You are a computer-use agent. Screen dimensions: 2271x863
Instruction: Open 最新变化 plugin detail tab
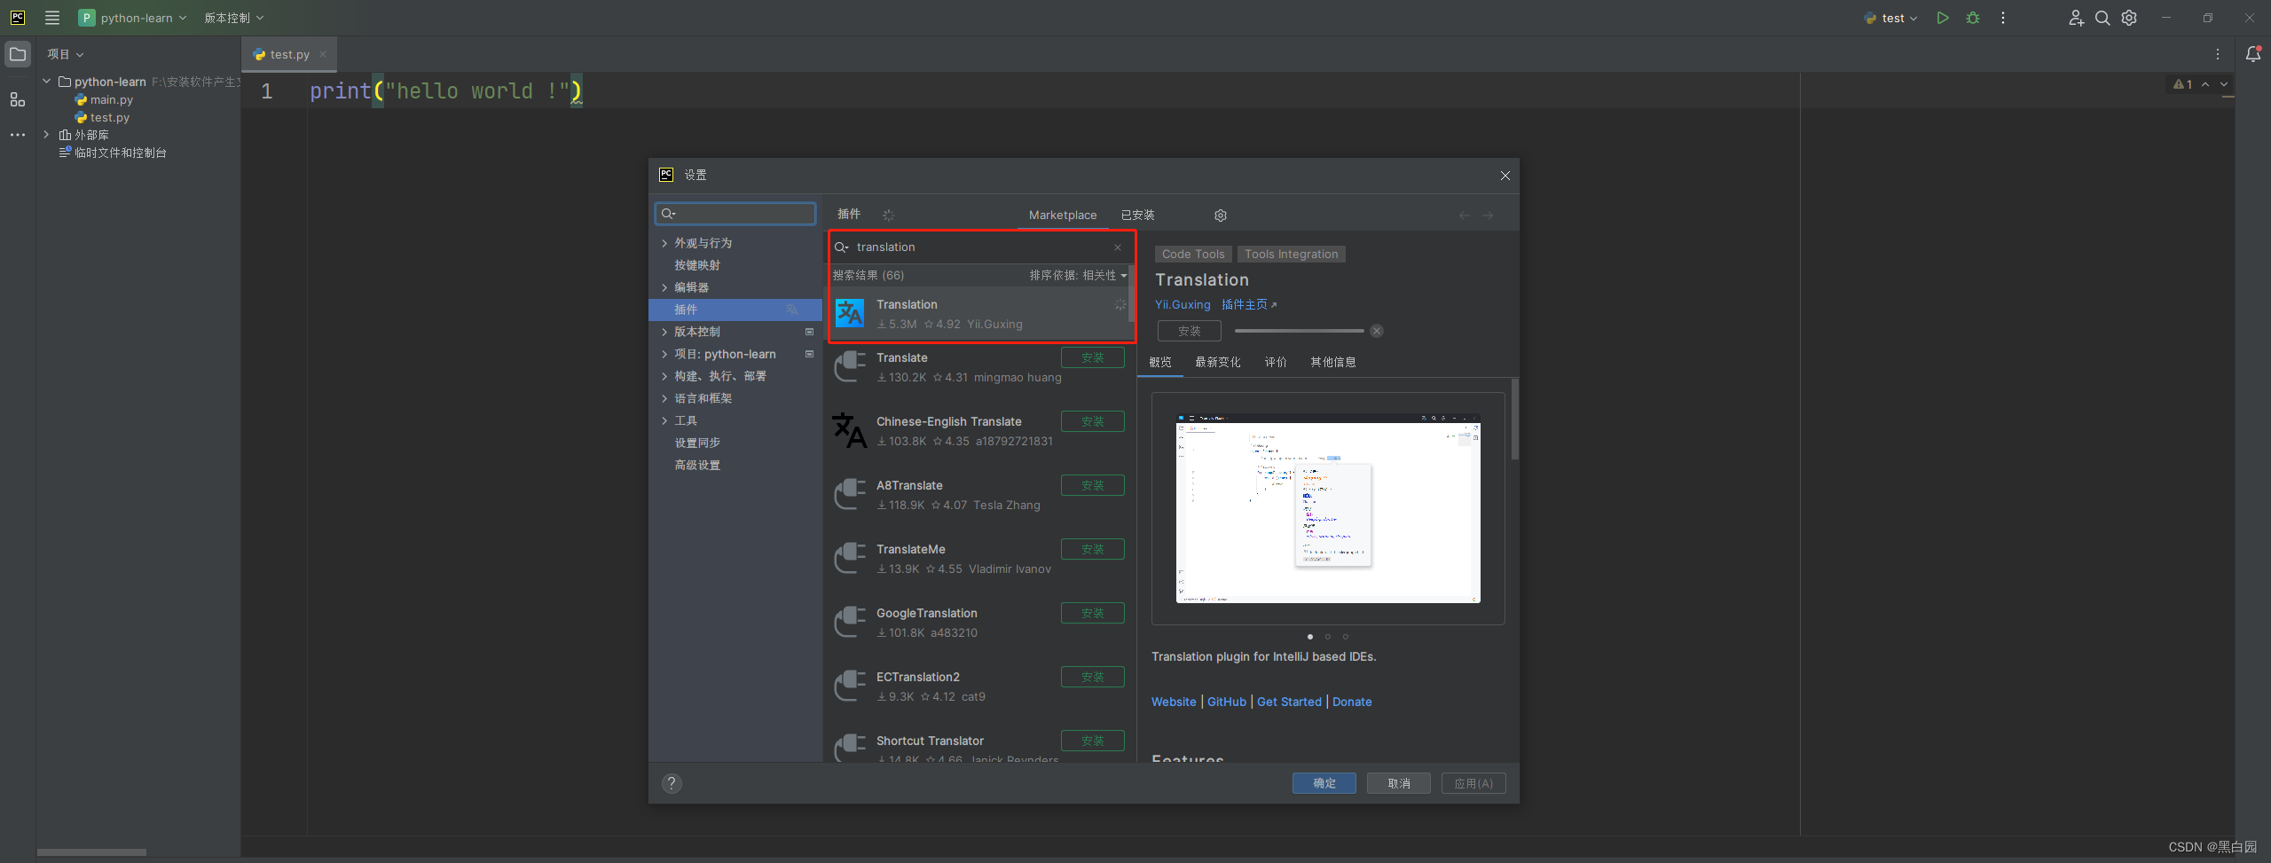[x=1217, y=362]
